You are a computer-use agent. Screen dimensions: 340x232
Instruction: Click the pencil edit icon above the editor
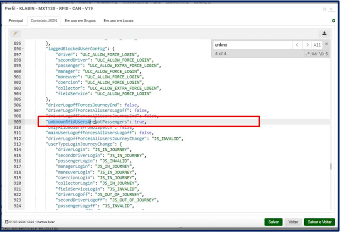(x=16, y=33)
